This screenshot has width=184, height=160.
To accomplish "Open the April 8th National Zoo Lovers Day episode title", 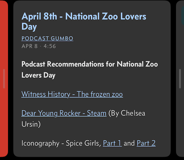I will pyautogui.click(x=84, y=22).
